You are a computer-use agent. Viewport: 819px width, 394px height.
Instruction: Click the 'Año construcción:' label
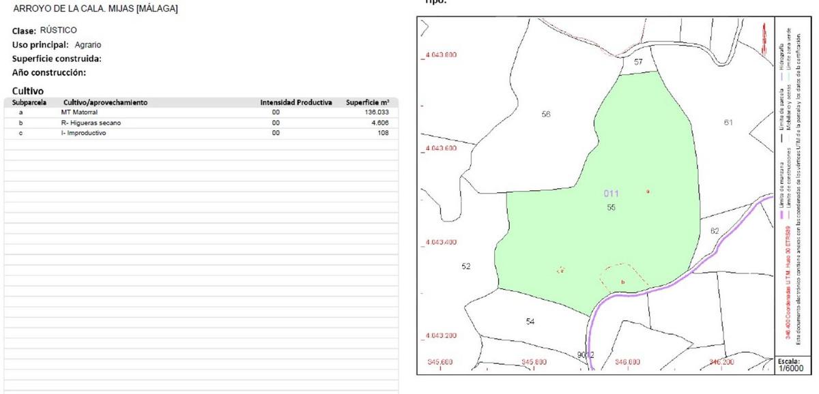[49, 72]
